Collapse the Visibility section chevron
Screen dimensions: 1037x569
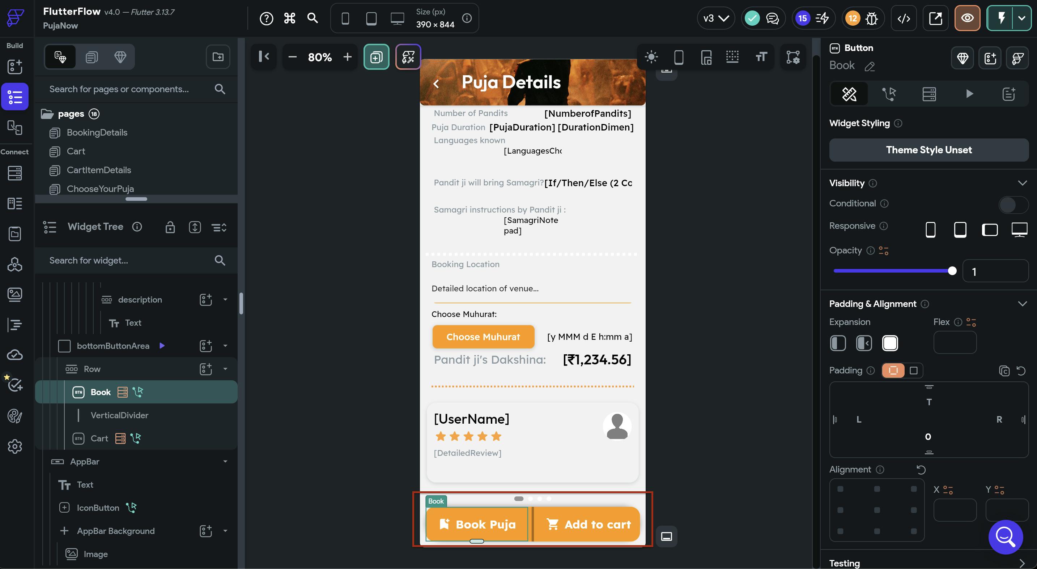[x=1022, y=183]
